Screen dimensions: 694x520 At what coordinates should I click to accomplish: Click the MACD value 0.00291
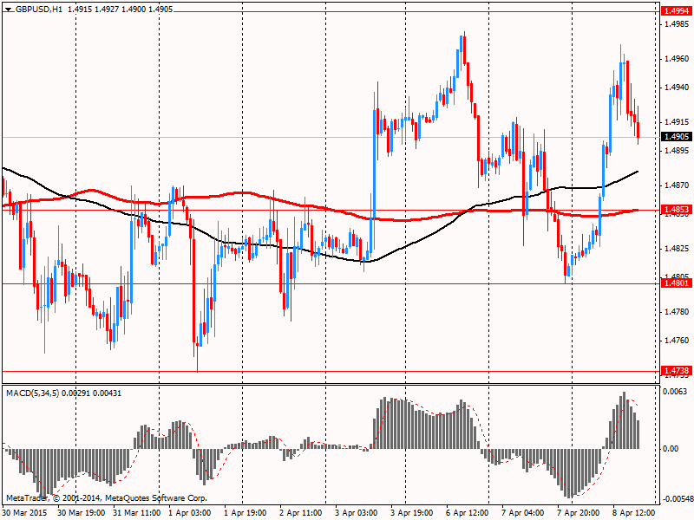[x=76, y=393]
